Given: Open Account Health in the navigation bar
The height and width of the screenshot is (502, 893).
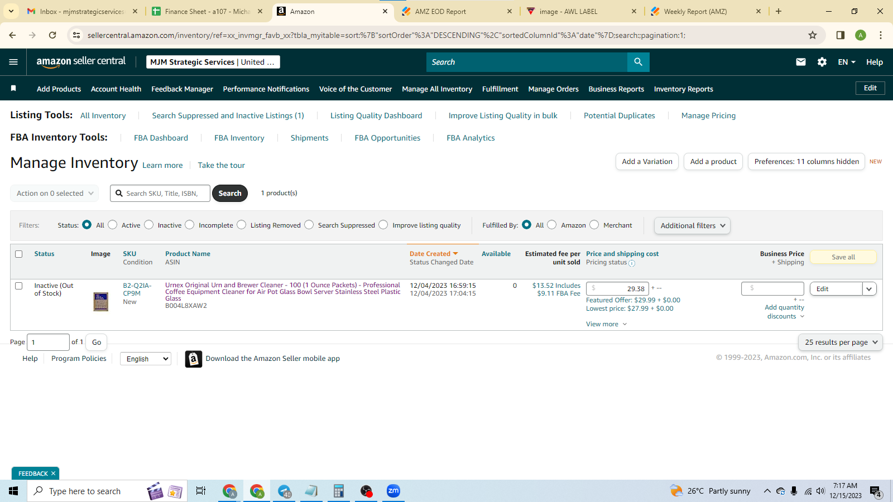Looking at the screenshot, I should tap(116, 89).
